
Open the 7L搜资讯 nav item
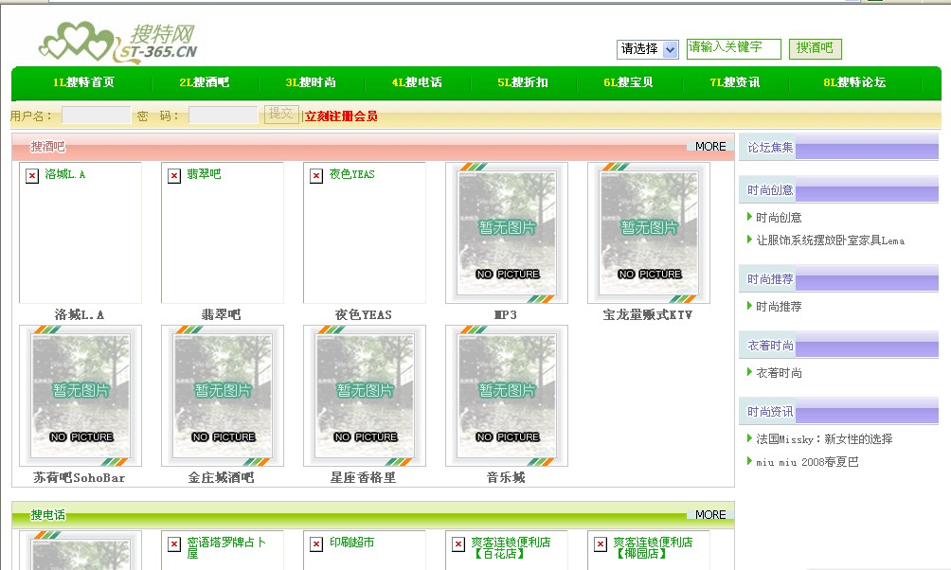[x=734, y=82]
